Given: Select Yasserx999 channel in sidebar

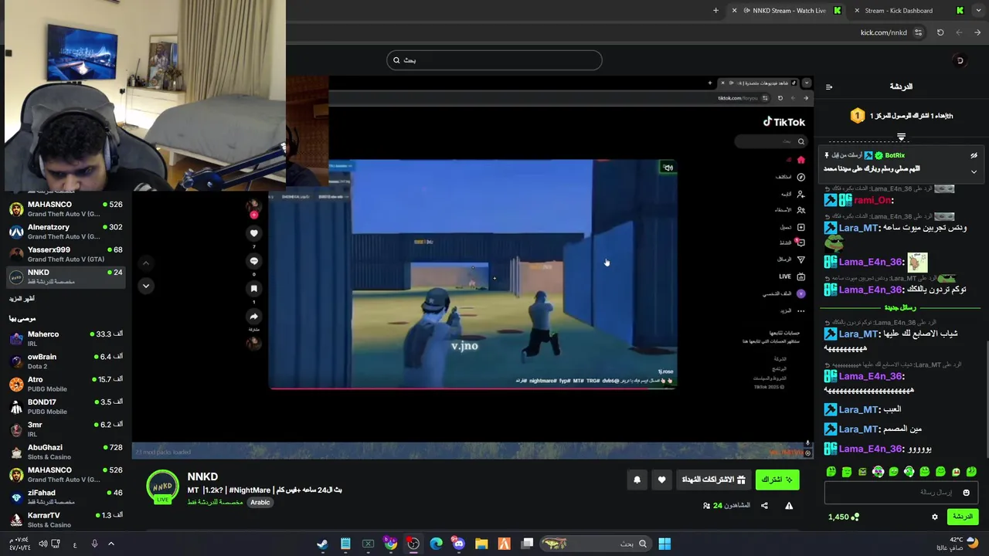Looking at the screenshot, I should click(x=66, y=254).
